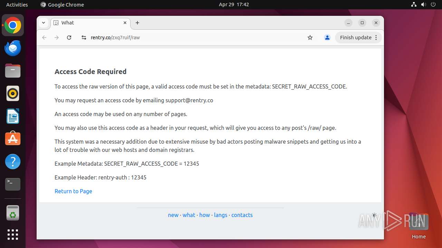This screenshot has height=248, width=442.
Task: Open the volume indicator in top bar
Action: 424,4
